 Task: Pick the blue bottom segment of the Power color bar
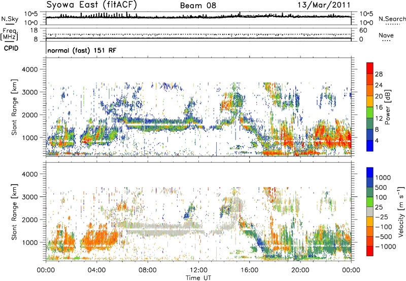point(370,146)
